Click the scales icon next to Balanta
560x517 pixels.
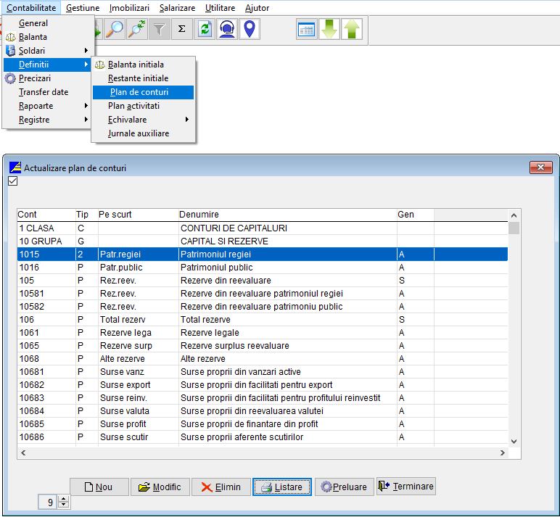click(x=11, y=37)
